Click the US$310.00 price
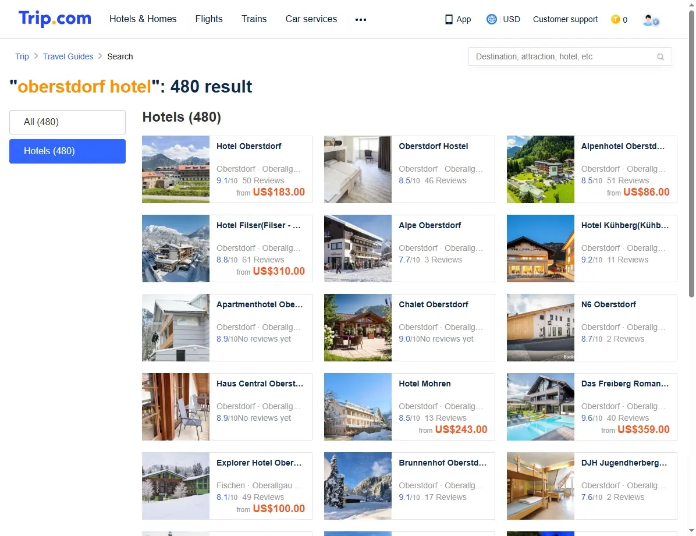 point(279,271)
